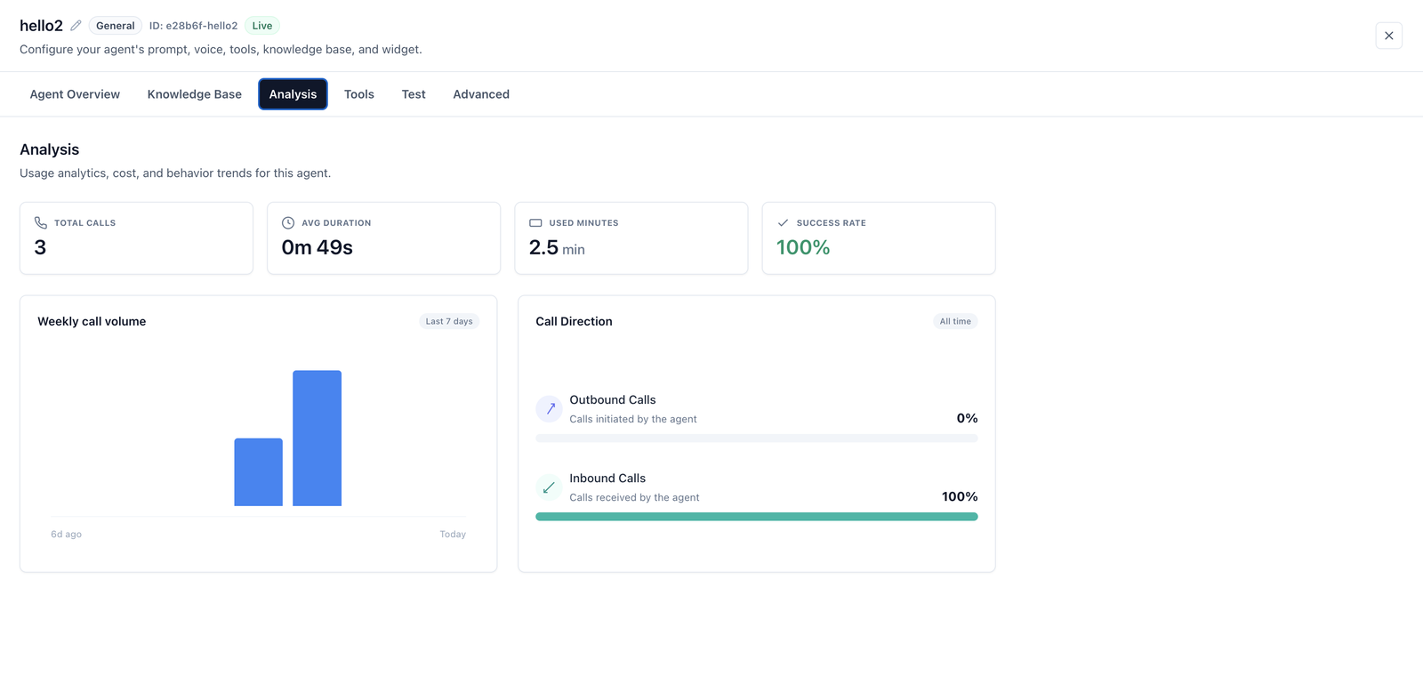Click the card icon next to Used Minutes
This screenshot has height=684, width=1423.
click(535, 223)
